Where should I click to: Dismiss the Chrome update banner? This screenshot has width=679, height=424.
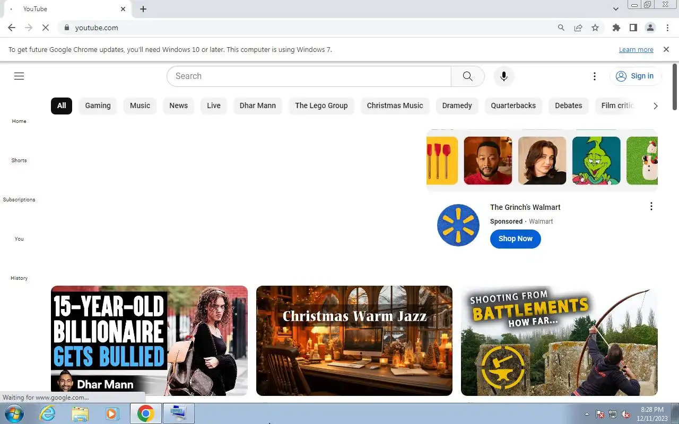tap(666, 49)
